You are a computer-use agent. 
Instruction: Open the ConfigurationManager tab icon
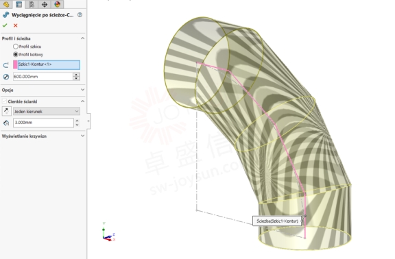pos(32,4)
